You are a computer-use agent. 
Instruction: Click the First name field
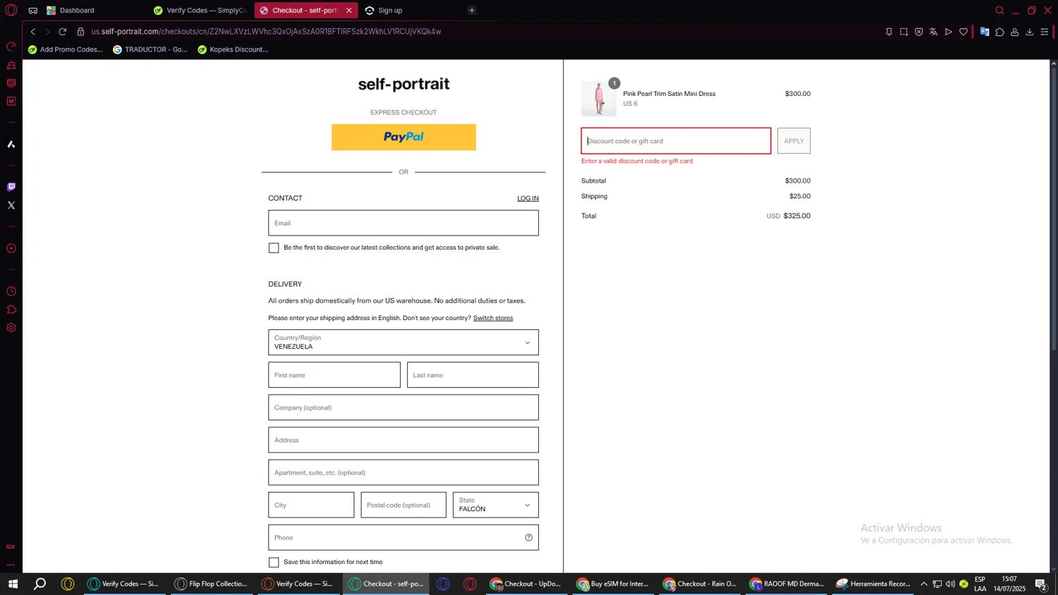(x=334, y=375)
